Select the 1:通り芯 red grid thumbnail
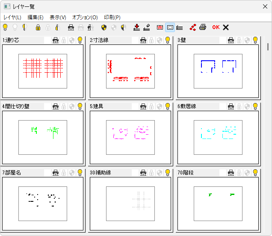Image resolution: width=272 pixels, height=236 pixels. [43, 71]
